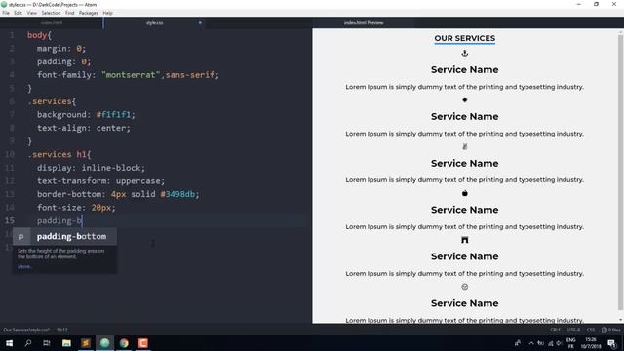Click the preview pane vertical scrollbar
624x351 pixels.
(620, 172)
